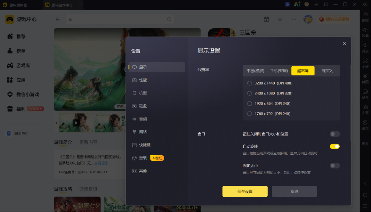Image resolution: width=371 pixels, height=212 pixels.
Task: Open the 机型 settings category
Action: (x=157, y=93)
